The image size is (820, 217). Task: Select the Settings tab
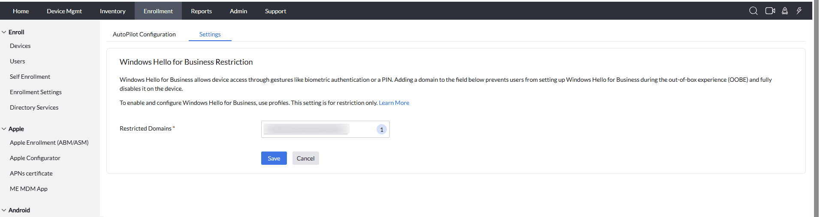point(210,34)
